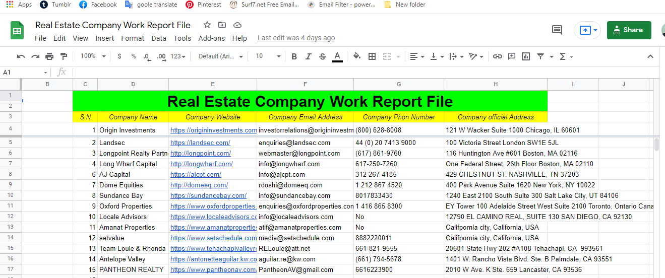Image resolution: width=665 pixels, height=278 pixels.
Task: Expand the font family dropdown
Action: coord(221,56)
